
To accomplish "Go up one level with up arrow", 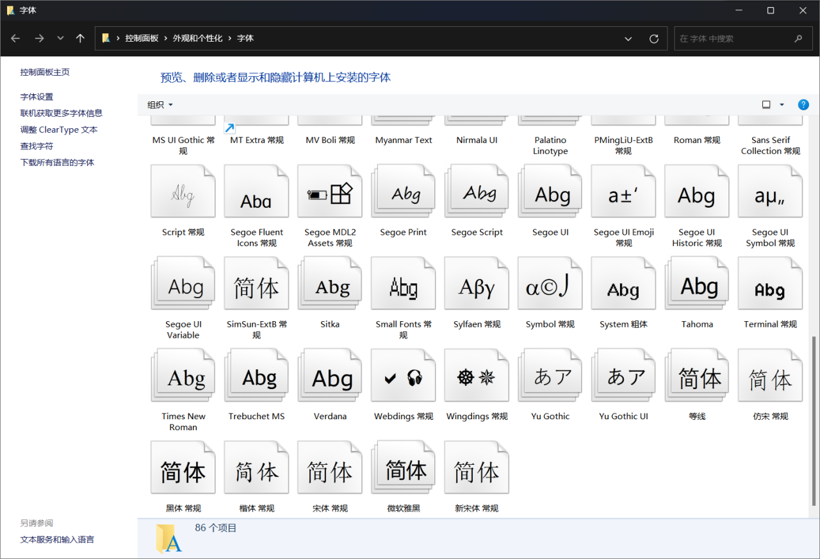I will click(x=80, y=38).
